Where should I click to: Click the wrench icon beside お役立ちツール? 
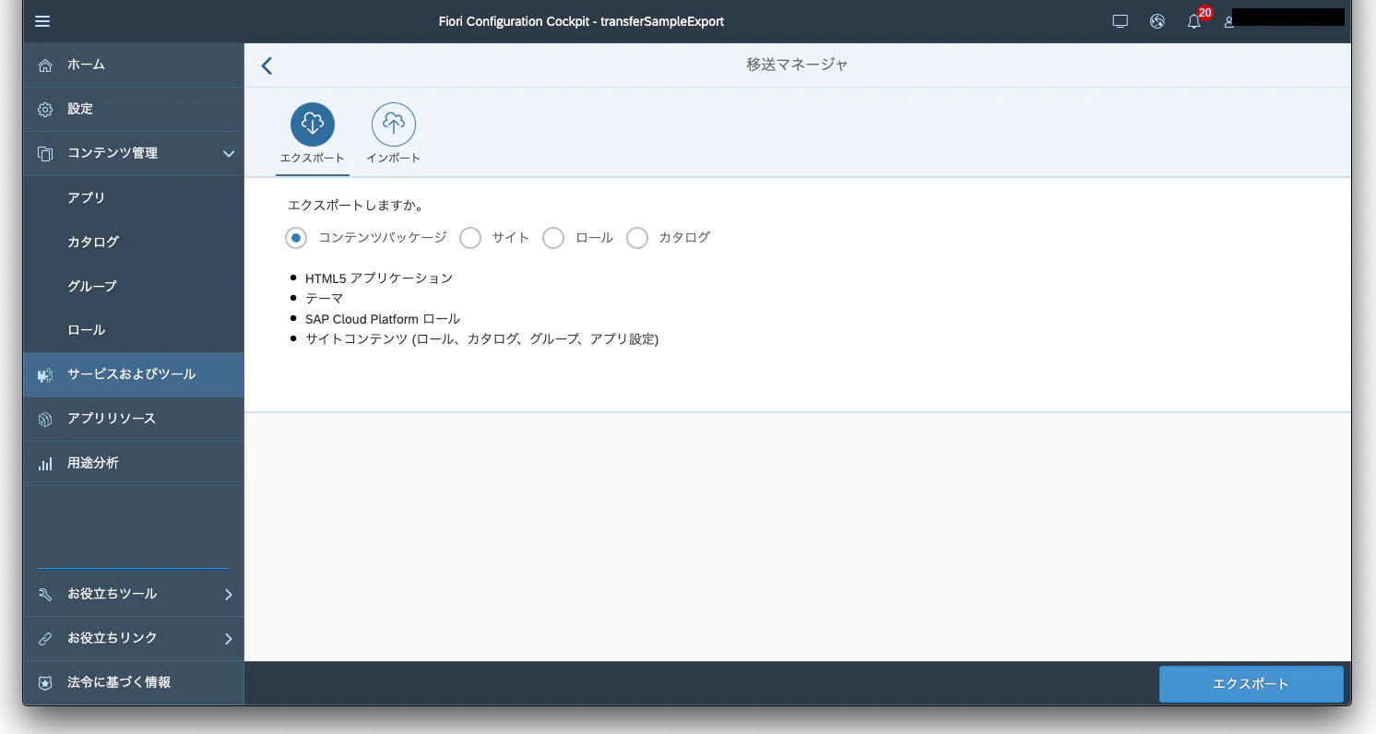point(44,595)
